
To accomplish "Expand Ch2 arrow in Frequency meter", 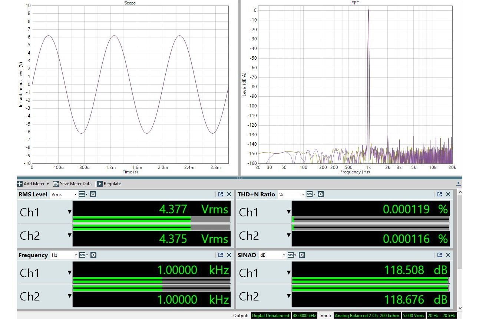I will point(69,296).
